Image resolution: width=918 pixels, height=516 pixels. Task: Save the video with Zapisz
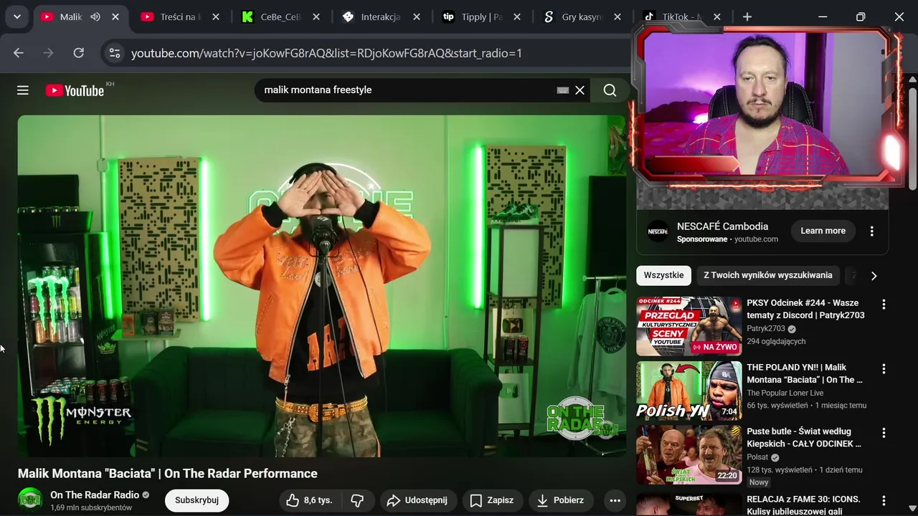492,500
